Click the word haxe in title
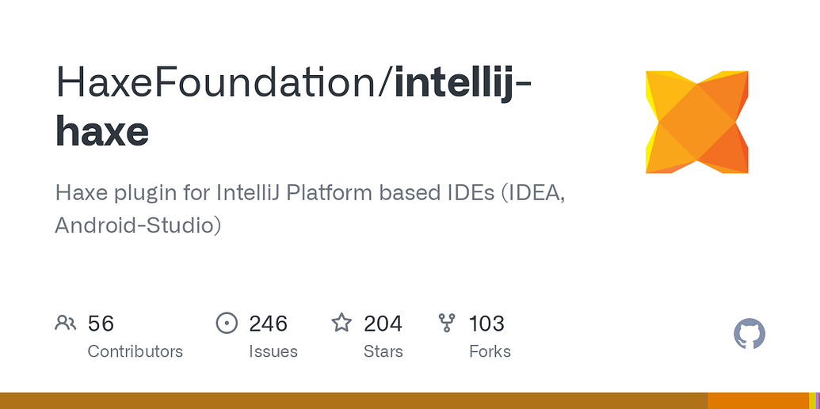The width and height of the screenshot is (820, 409). (x=102, y=131)
